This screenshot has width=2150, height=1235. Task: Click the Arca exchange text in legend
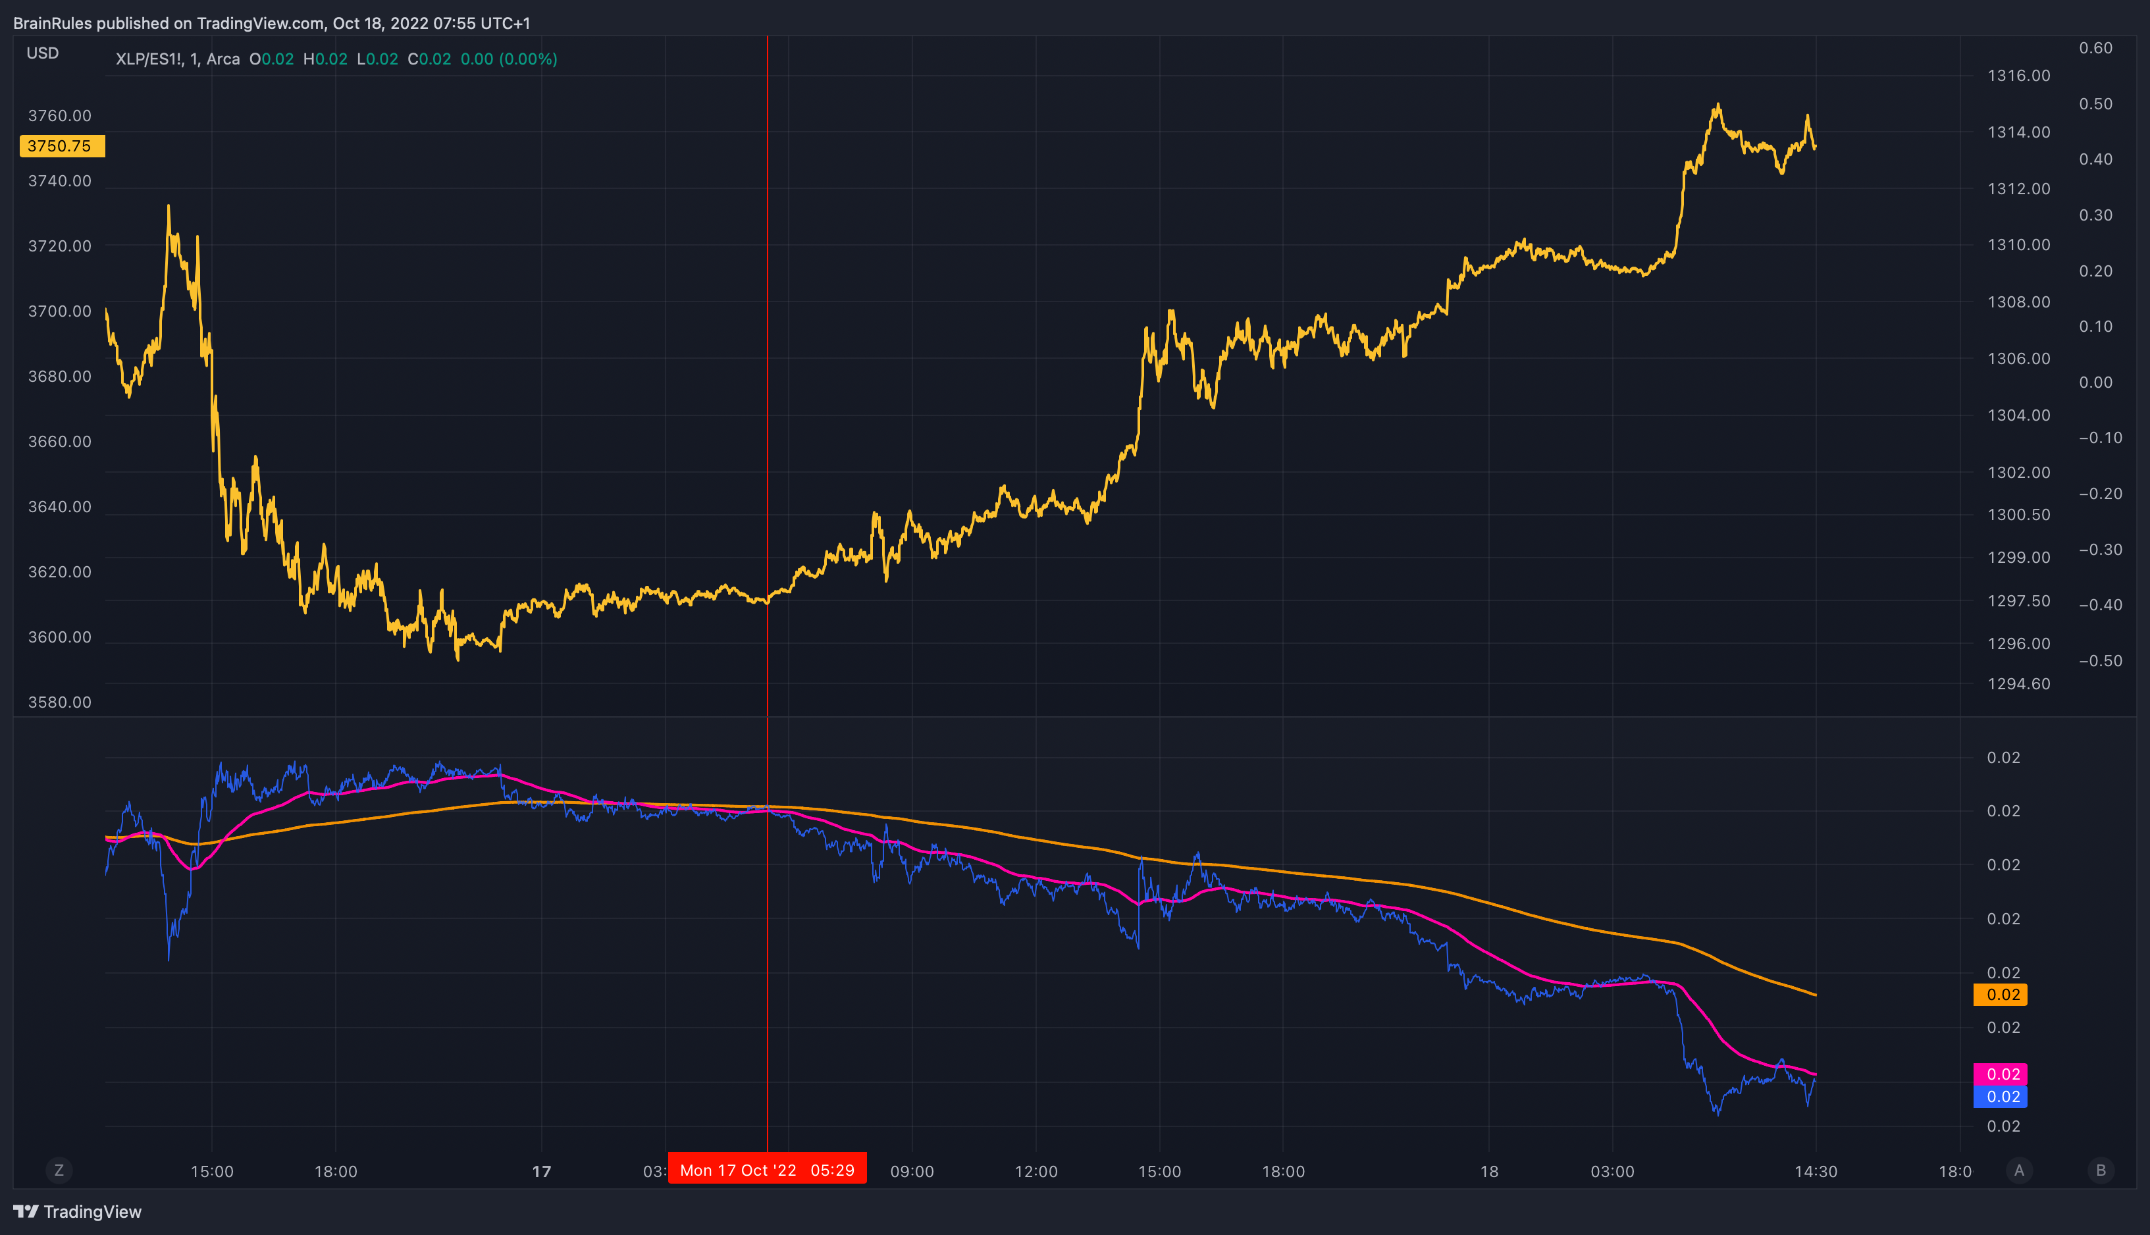(223, 59)
